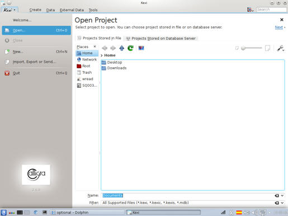Viewport: 288px width, 216px height.
Task: Switch to the second virtual desktop
Action: tap(27, 213)
